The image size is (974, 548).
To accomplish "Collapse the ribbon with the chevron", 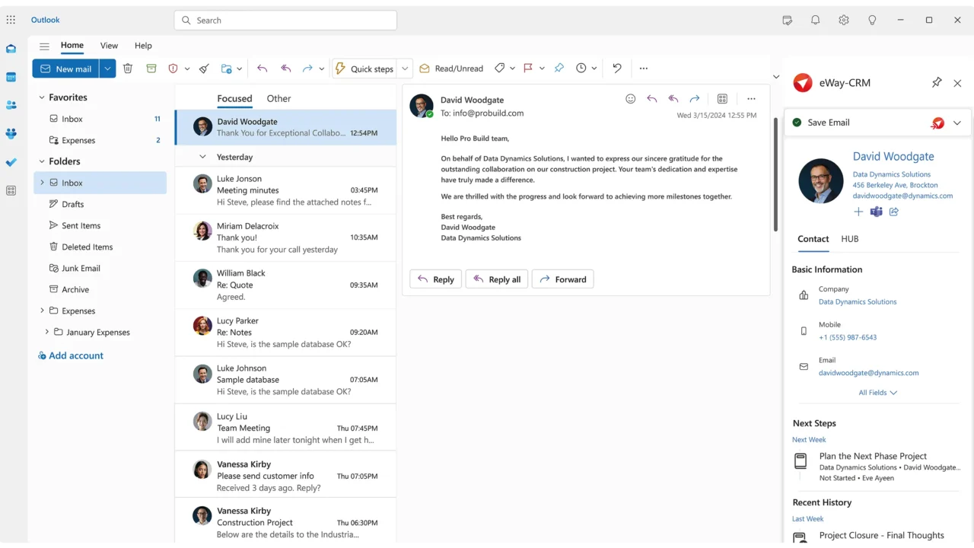I will 775,77.
